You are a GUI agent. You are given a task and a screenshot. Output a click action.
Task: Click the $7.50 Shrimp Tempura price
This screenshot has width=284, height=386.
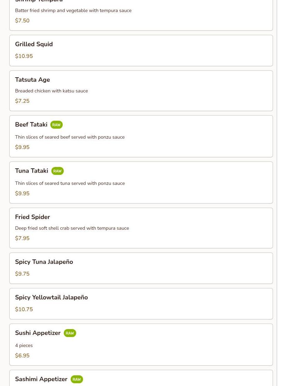tap(22, 21)
